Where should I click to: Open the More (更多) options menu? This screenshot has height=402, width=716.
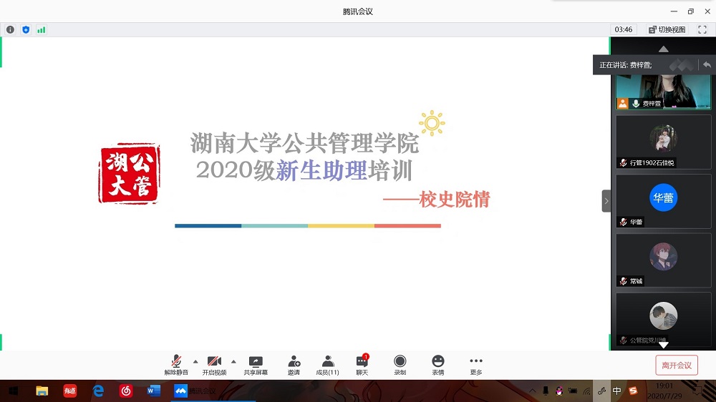(x=476, y=365)
